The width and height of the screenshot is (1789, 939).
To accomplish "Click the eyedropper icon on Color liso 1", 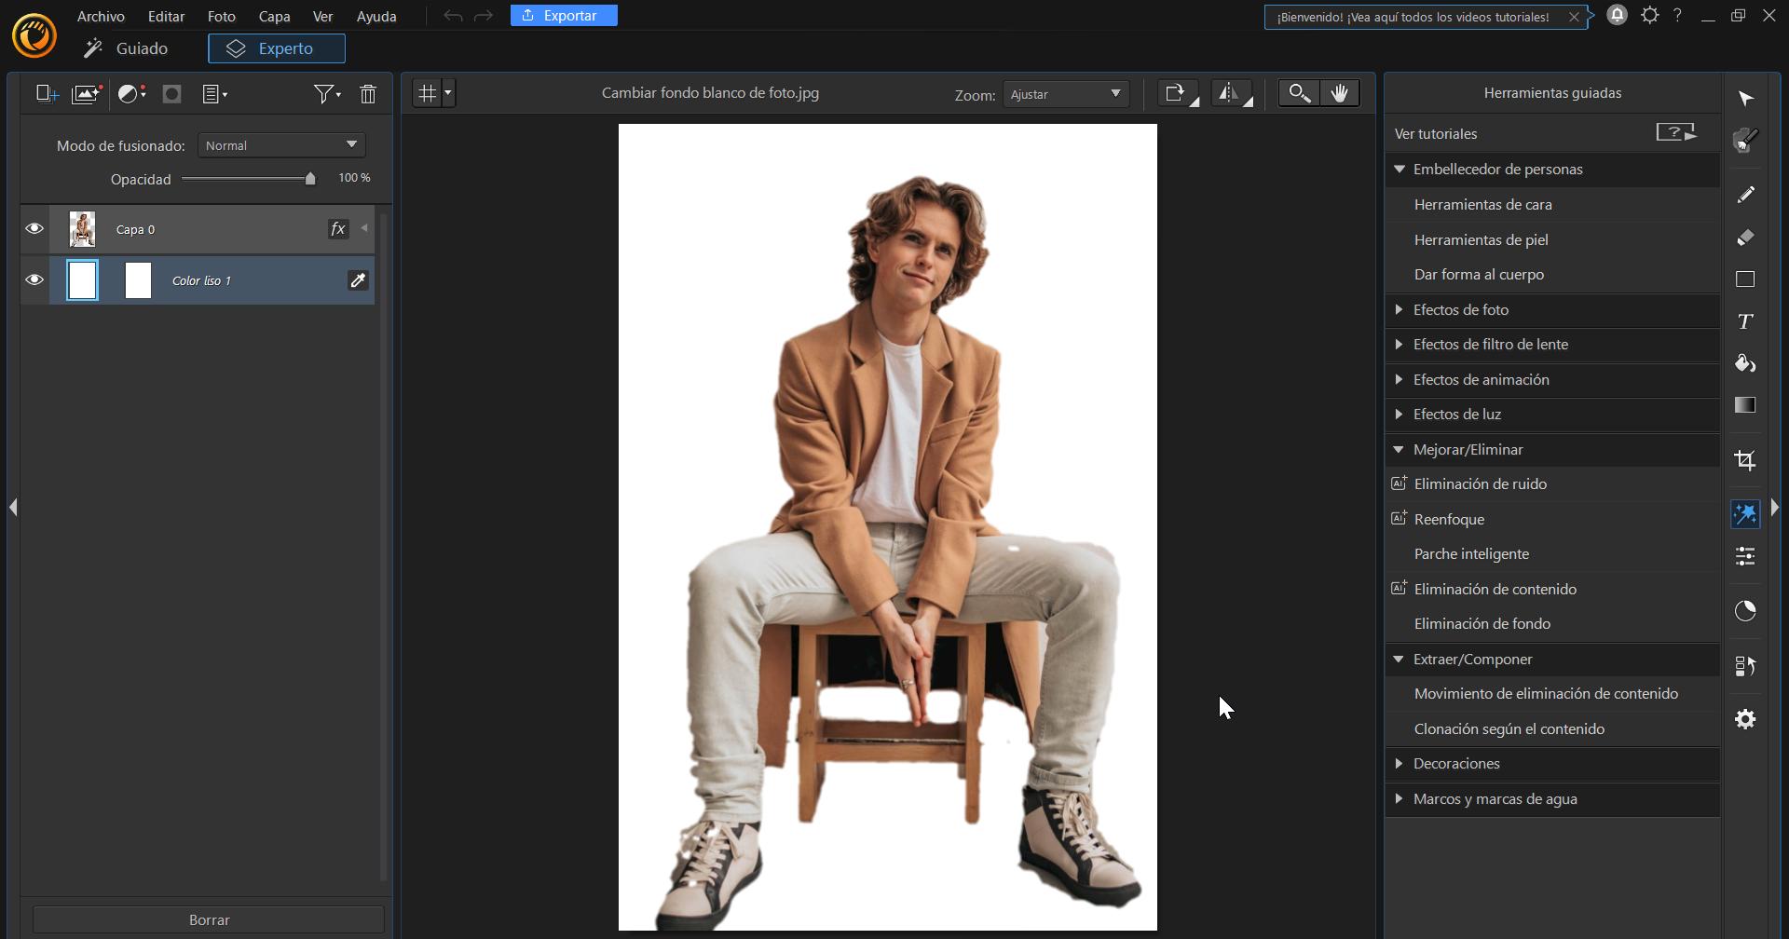I will (358, 280).
